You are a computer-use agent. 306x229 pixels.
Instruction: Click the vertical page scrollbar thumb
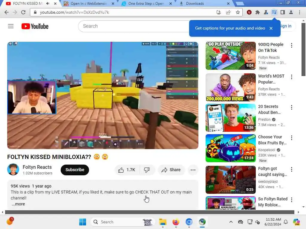303,49
